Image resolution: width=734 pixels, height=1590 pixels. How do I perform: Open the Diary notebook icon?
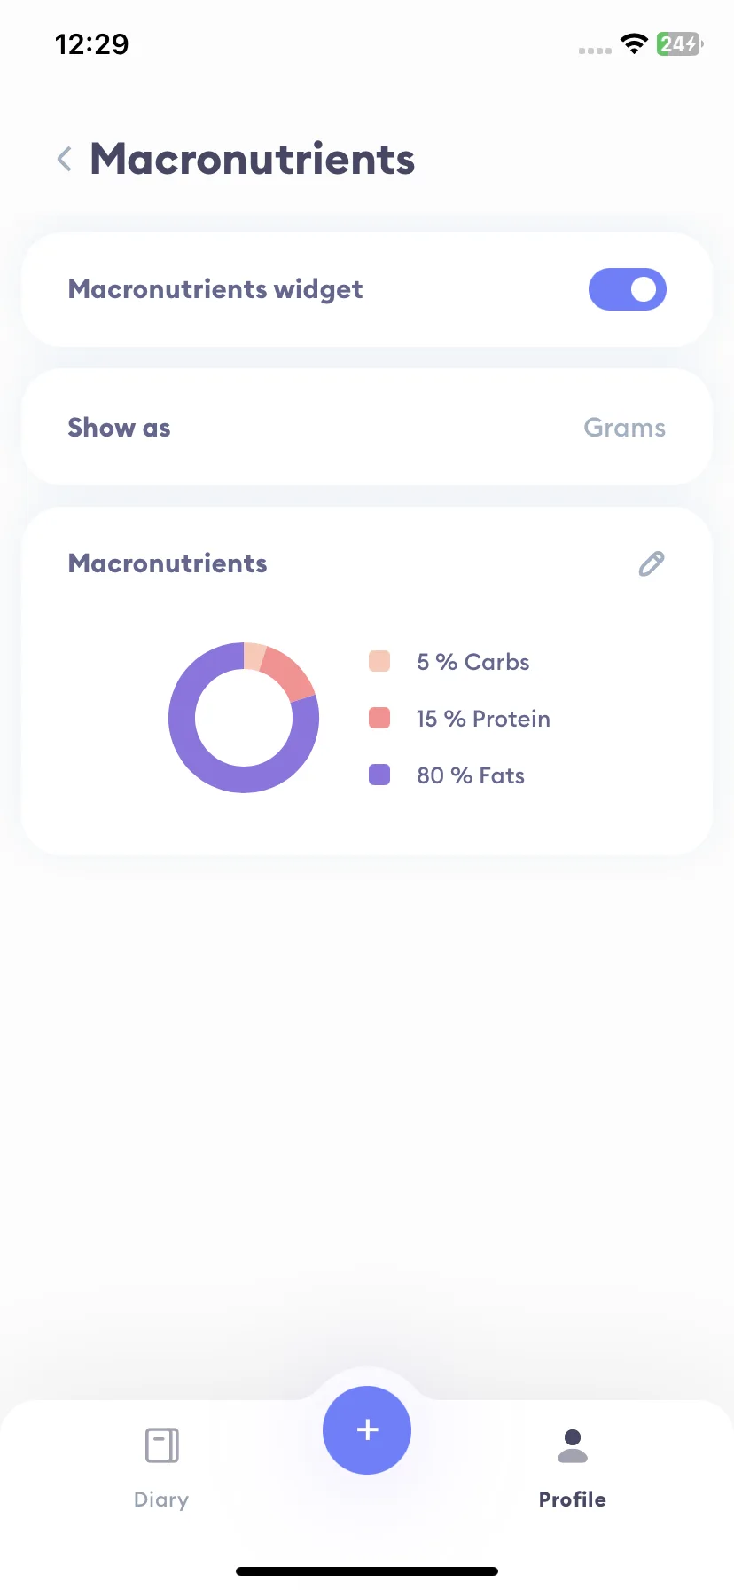[161, 1445]
